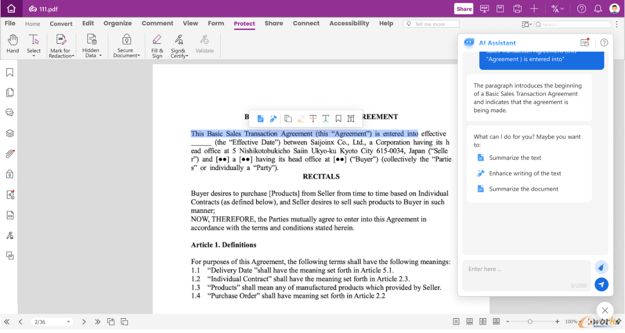Switch to the Accessibility tab

(349, 23)
